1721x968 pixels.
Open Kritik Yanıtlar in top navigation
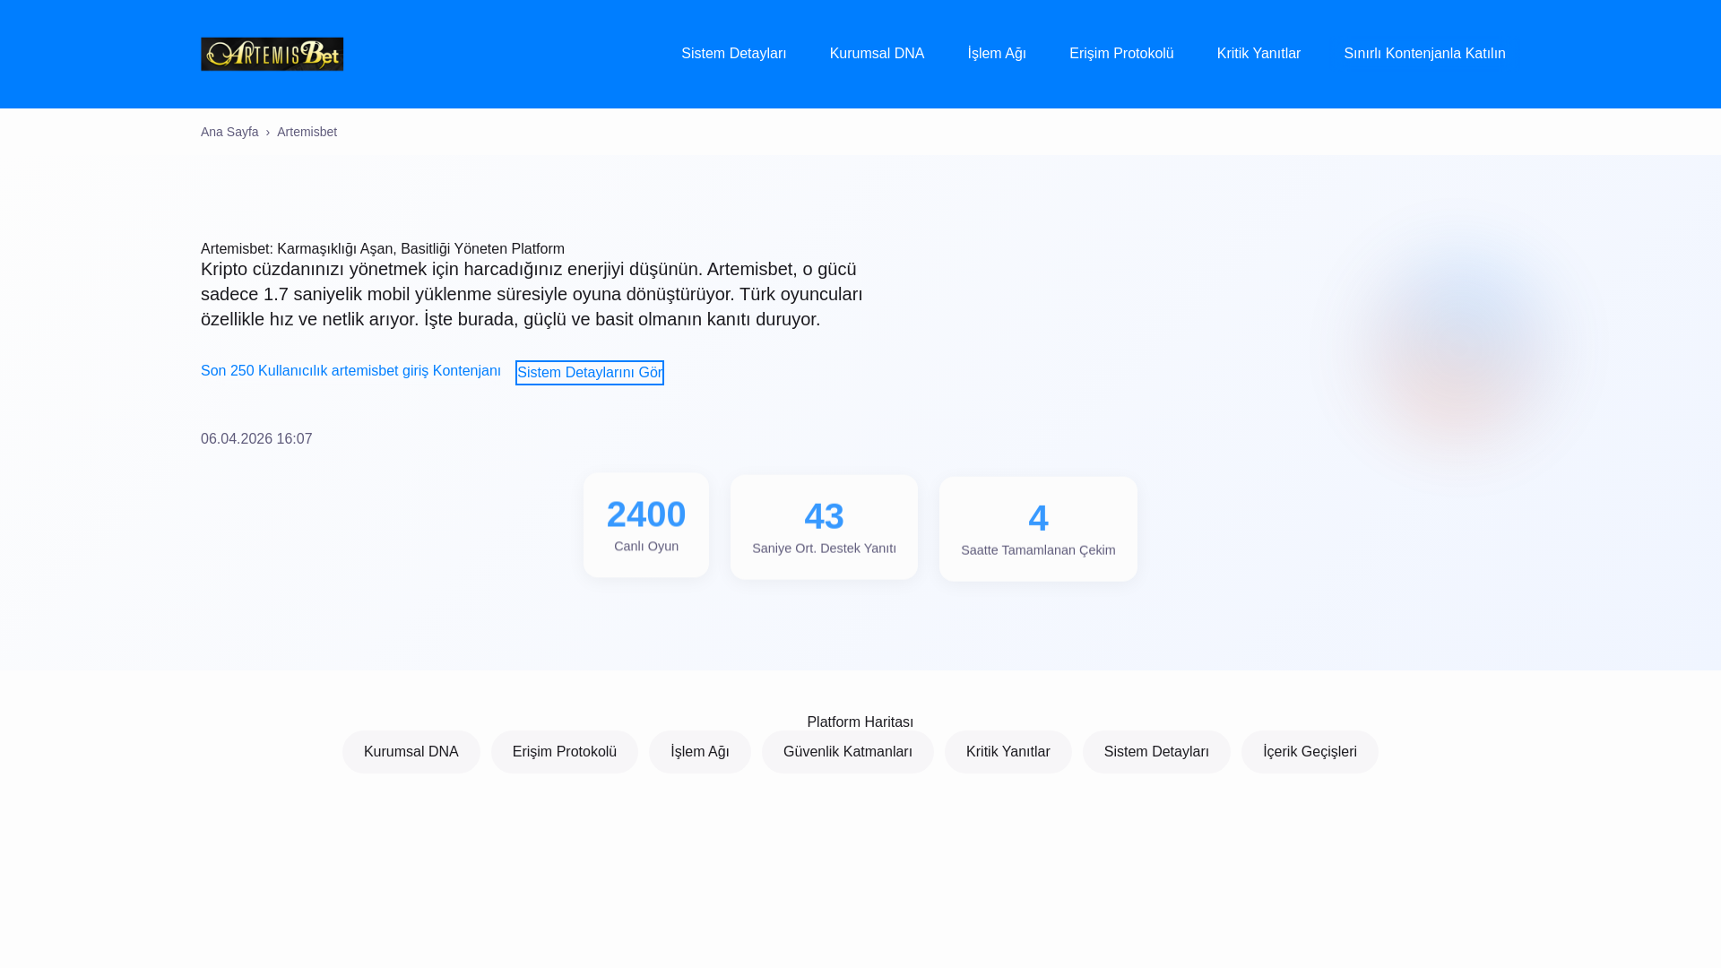1258,54
